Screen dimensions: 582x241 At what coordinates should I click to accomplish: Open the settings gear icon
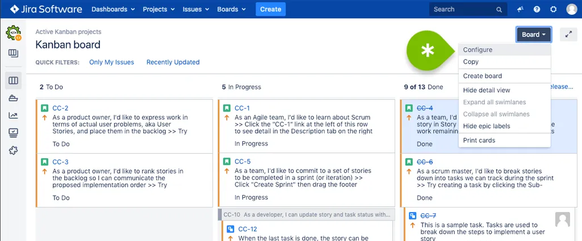[554, 9]
